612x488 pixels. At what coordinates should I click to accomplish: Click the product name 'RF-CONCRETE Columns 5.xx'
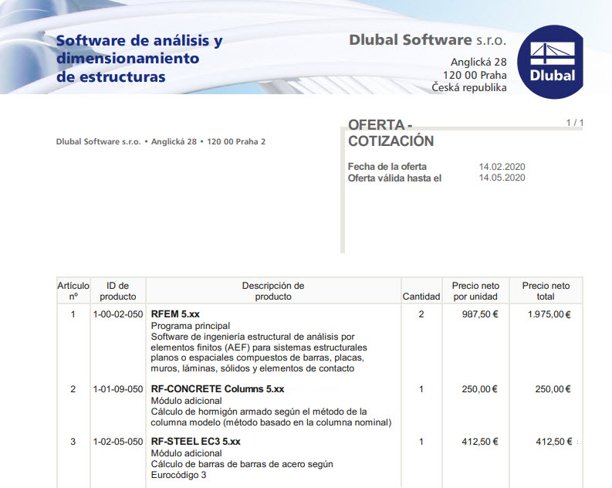pos(218,389)
